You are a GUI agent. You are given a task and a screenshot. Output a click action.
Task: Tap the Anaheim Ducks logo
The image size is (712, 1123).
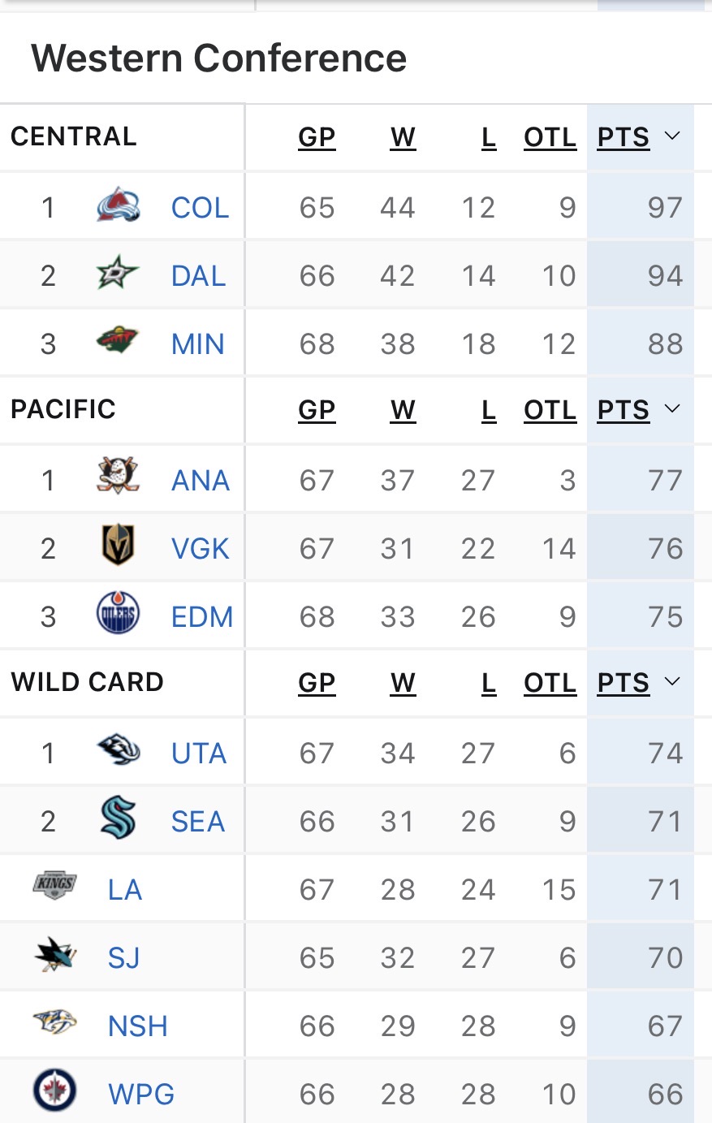118,477
